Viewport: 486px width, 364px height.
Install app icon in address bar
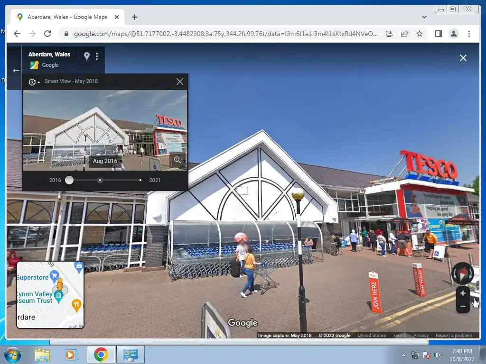(389, 34)
